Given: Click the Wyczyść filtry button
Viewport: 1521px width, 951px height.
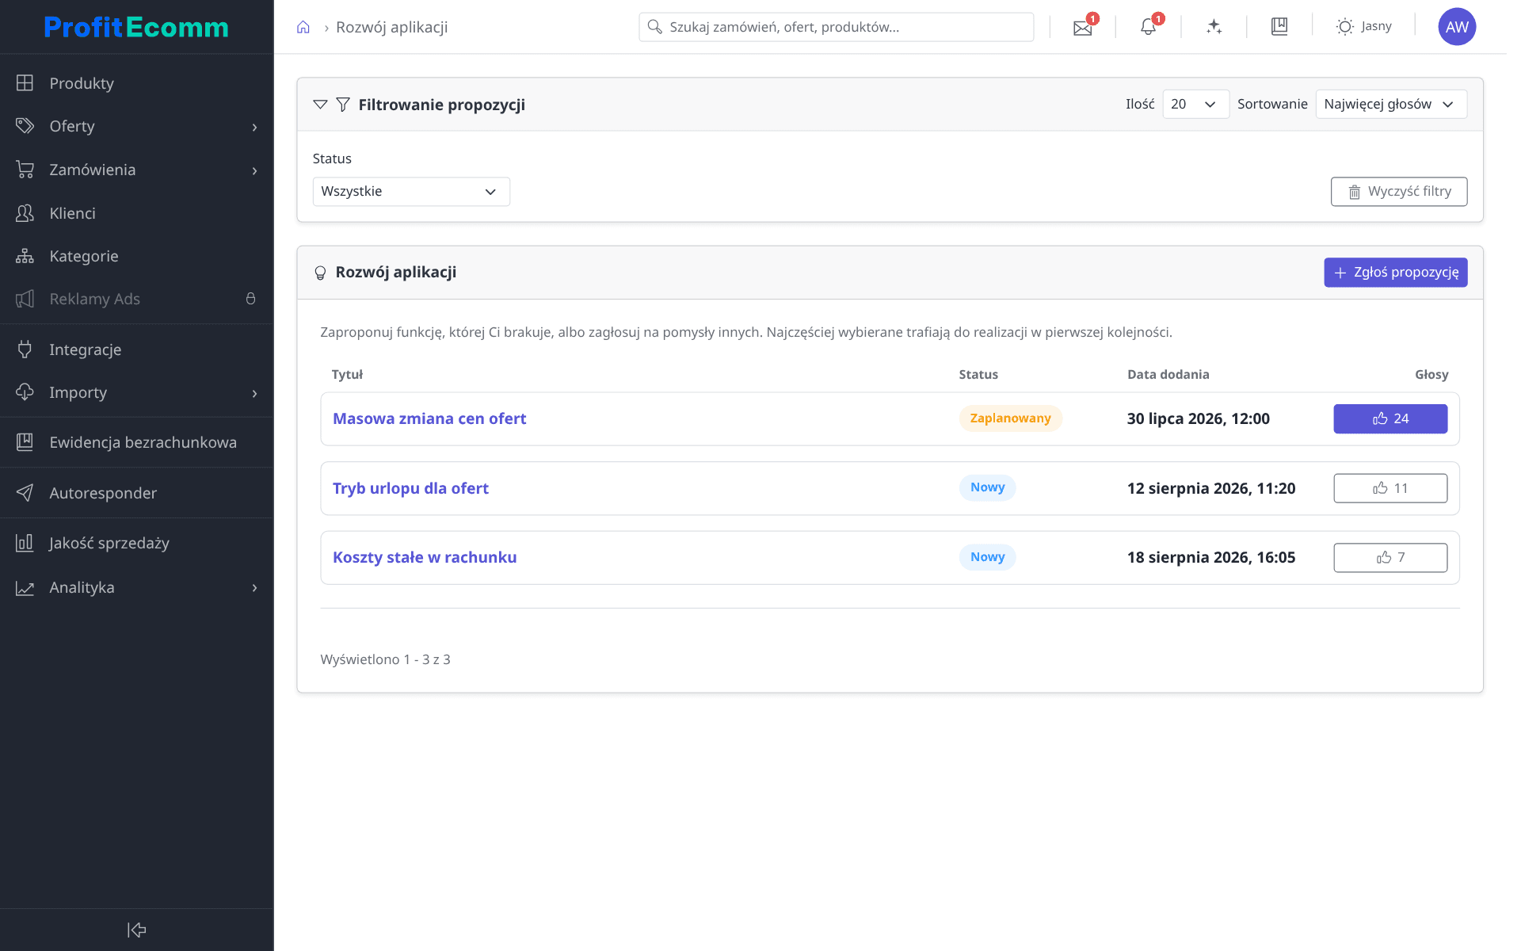Looking at the screenshot, I should click(1398, 192).
